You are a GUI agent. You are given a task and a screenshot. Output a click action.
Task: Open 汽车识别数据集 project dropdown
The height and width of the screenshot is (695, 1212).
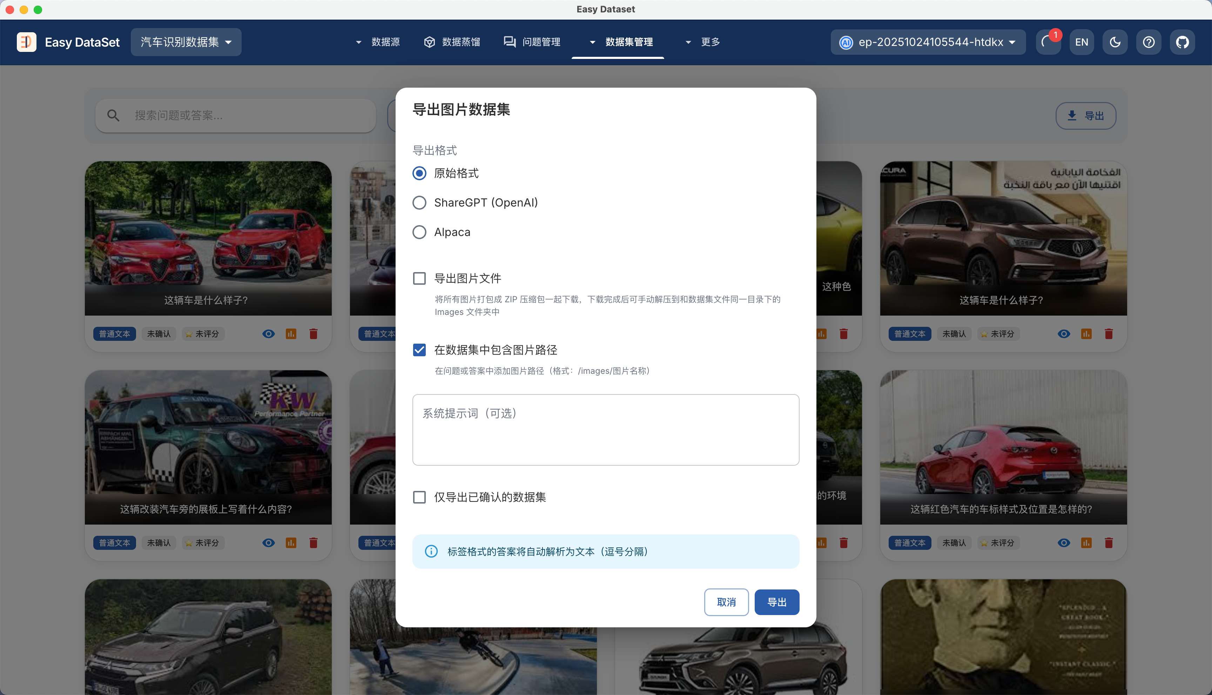[x=186, y=42]
